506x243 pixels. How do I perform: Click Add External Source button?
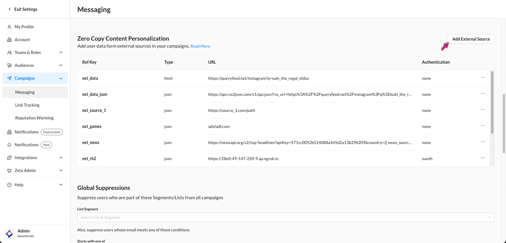(x=471, y=39)
